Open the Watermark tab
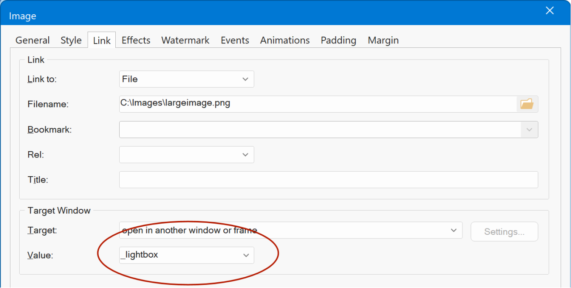571x288 pixels. tap(185, 40)
